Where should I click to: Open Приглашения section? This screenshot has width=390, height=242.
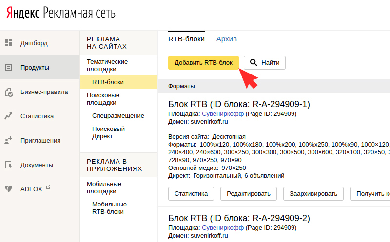tap(40, 140)
